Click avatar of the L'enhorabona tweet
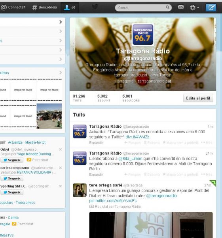The width and height of the screenshot is (222, 238). (80, 158)
